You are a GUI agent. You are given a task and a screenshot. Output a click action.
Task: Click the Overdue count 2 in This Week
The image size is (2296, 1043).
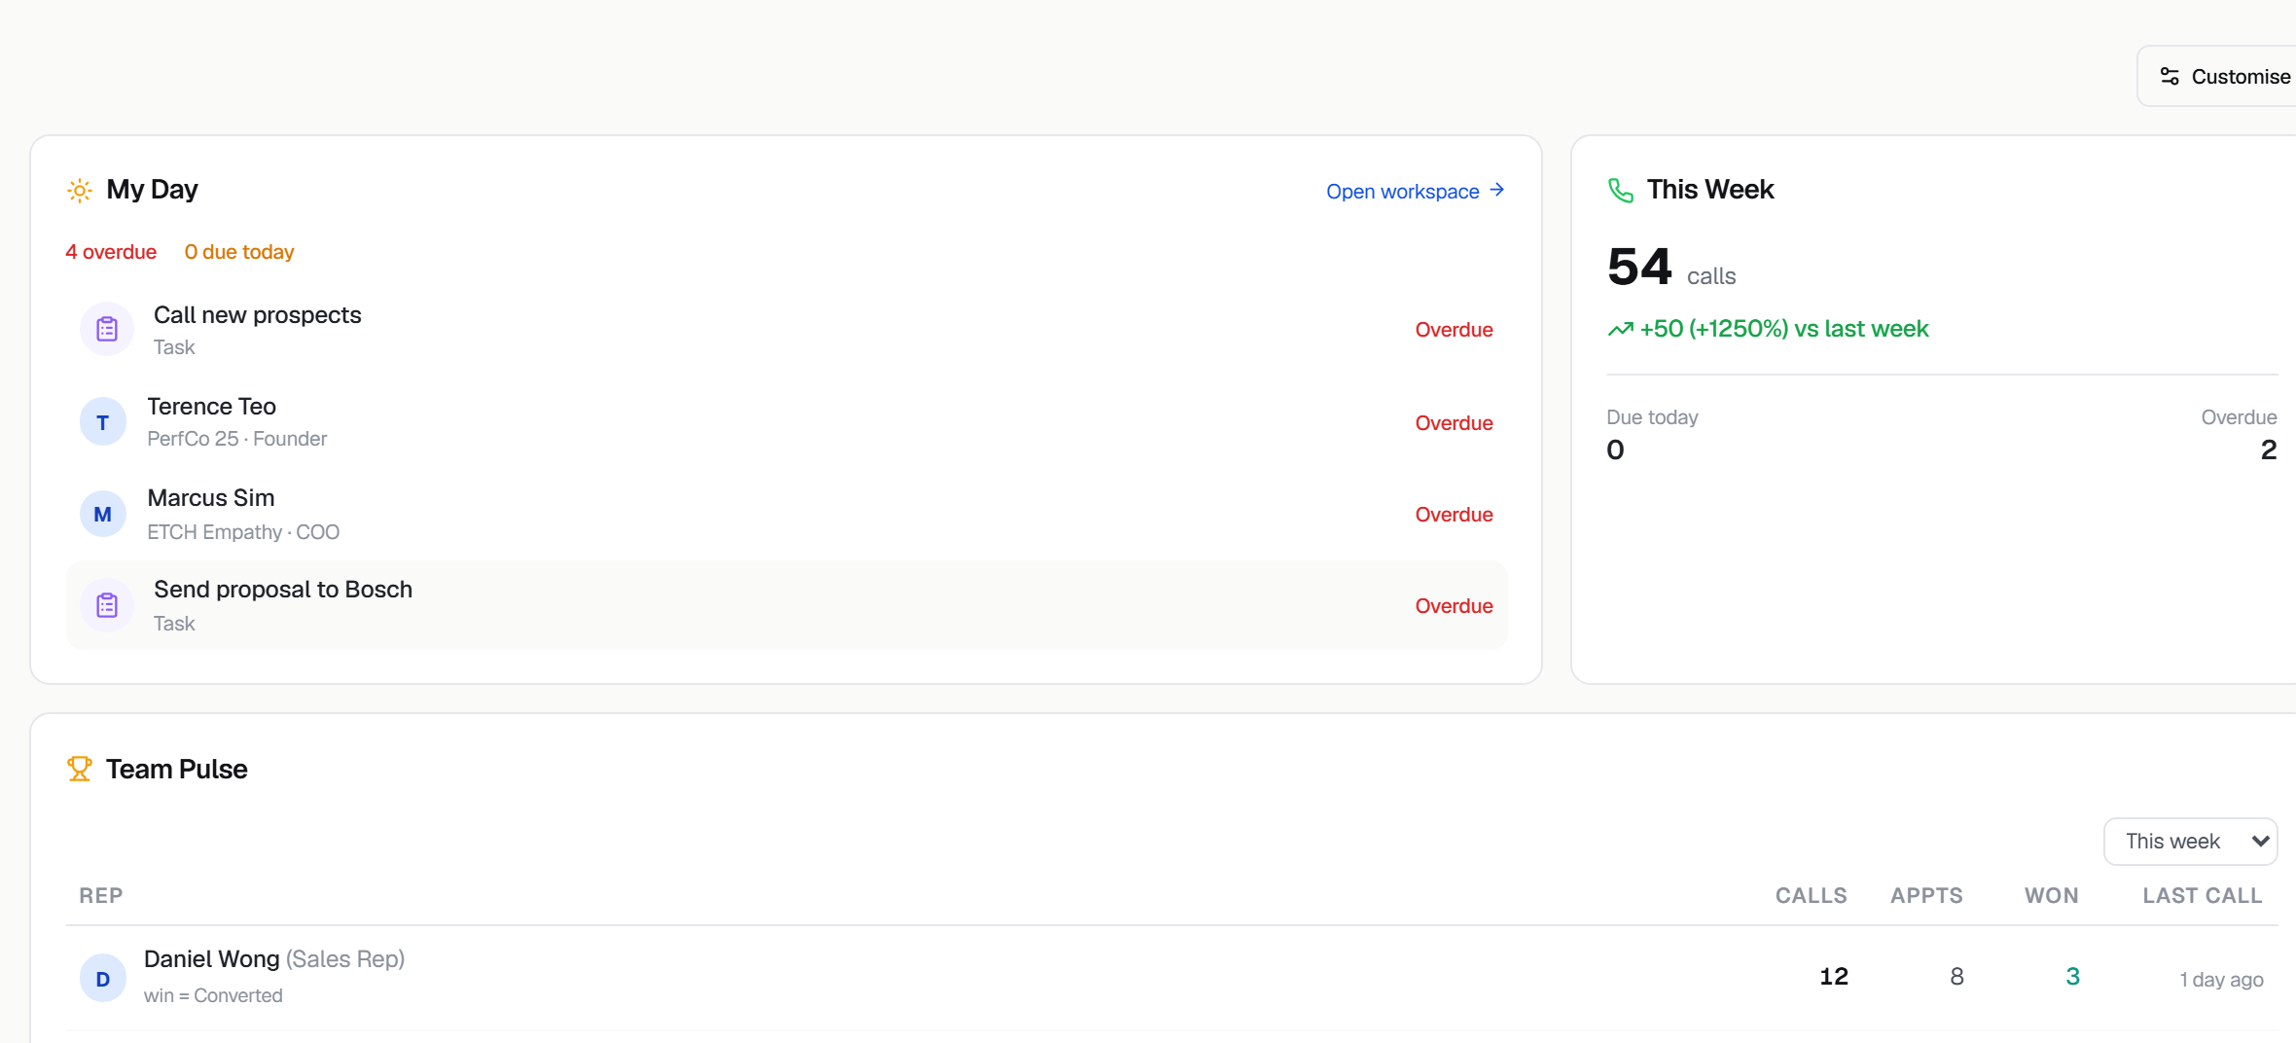2269,450
